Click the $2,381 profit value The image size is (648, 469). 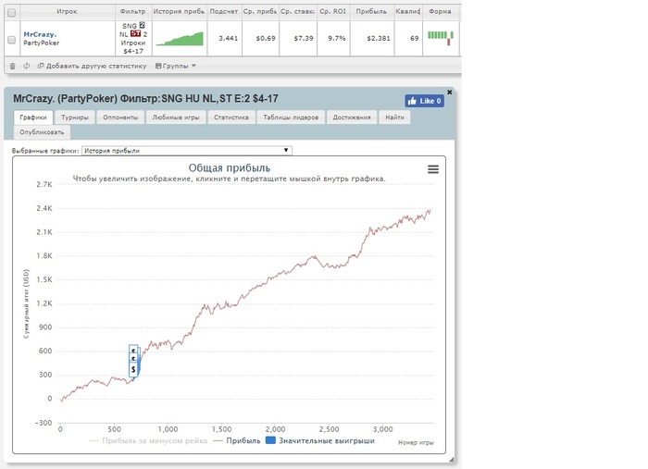point(379,39)
